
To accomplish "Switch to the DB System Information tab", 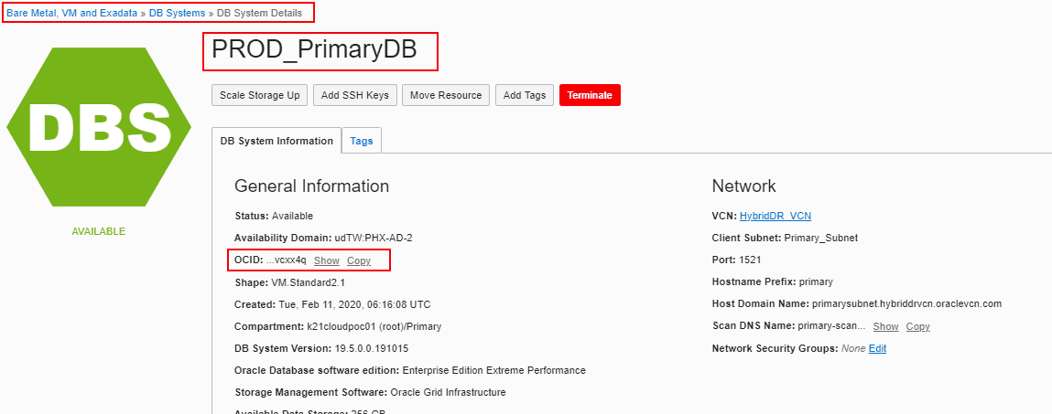I will (276, 141).
